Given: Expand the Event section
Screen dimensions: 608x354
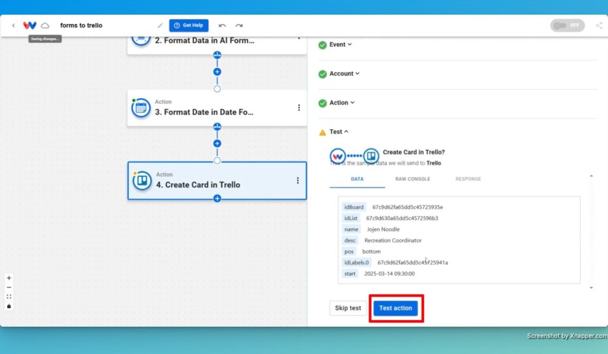Looking at the screenshot, I should (340, 44).
